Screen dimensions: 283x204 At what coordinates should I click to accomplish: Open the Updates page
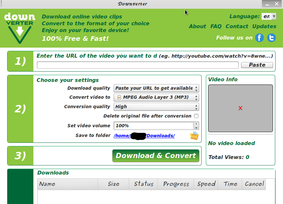pyautogui.click(x=264, y=26)
